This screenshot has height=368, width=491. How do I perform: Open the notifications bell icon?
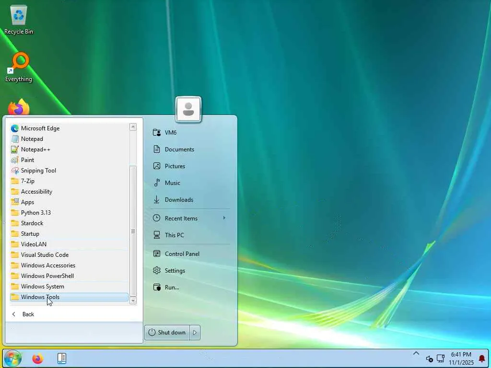pos(482,358)
